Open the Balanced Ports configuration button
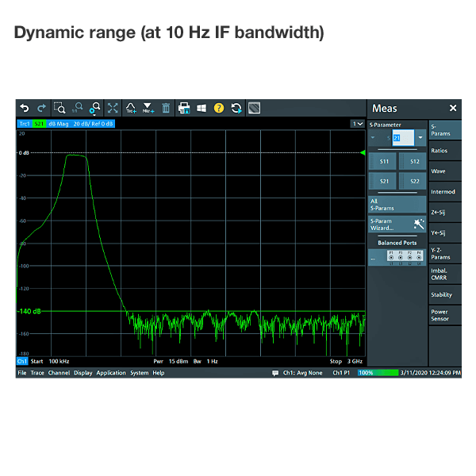Screen dimensions: 476x476 click(397, 258)
